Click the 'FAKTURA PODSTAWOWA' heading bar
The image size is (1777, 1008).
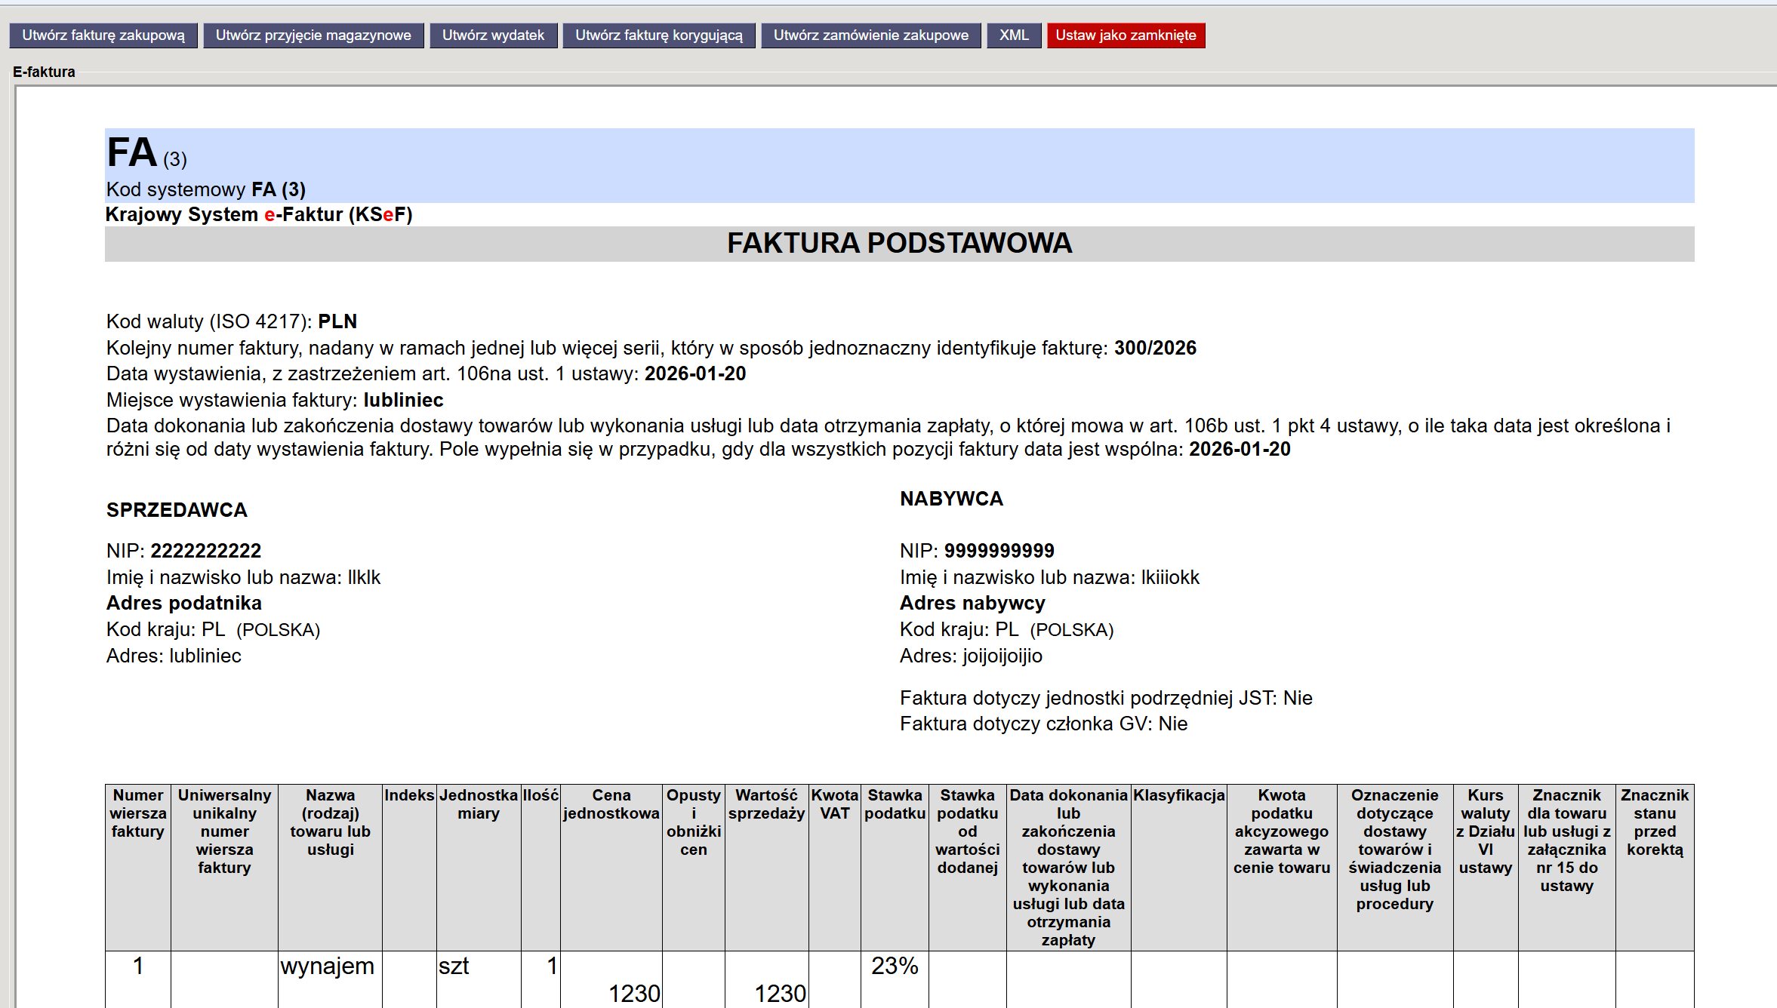[x=898, y=244]
